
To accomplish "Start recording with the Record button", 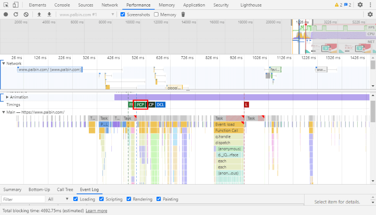I will tap(6, 15).
